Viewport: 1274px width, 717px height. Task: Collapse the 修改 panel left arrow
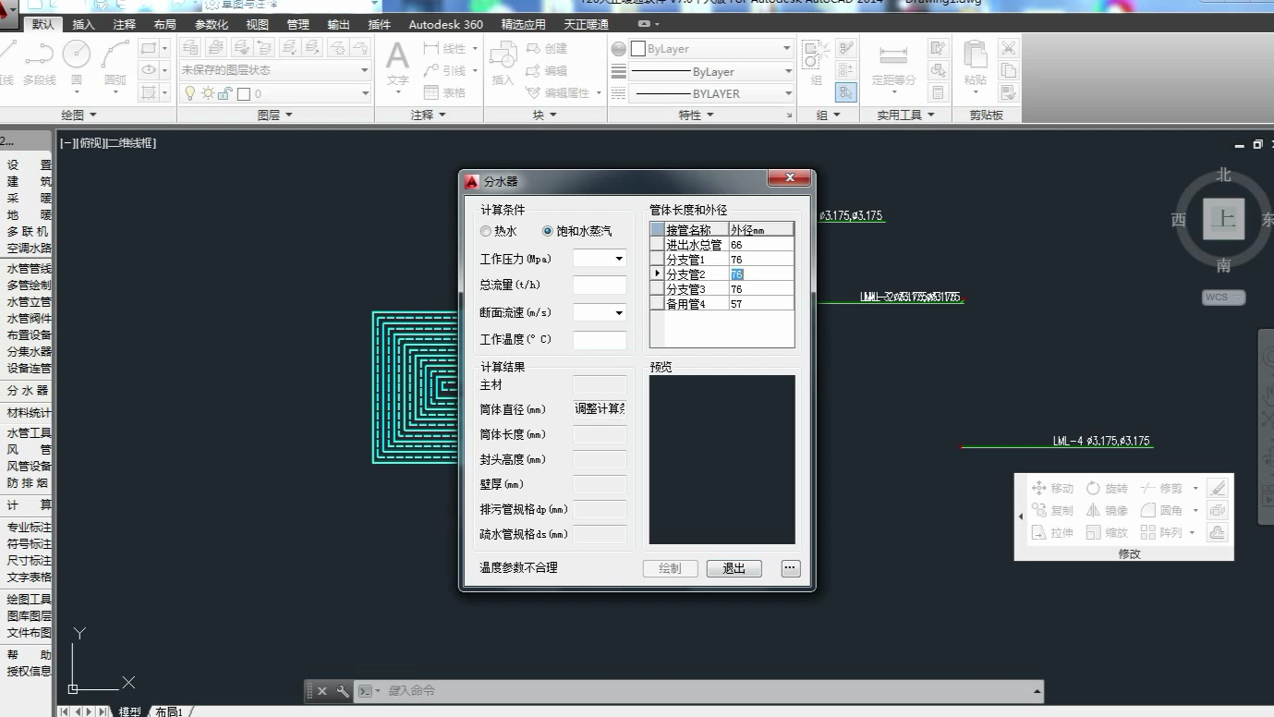coord(1021,516)
